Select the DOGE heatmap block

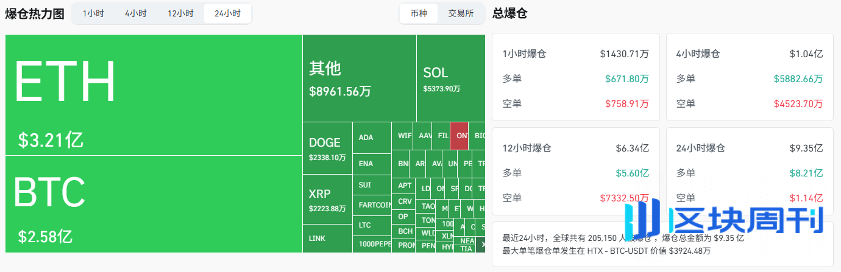tap(327, 148)
